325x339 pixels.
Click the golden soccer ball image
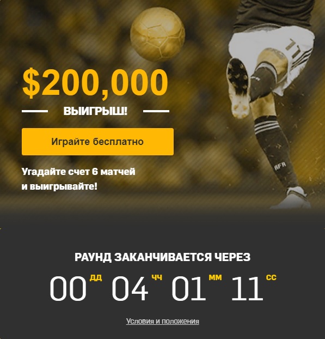[158, 34]
